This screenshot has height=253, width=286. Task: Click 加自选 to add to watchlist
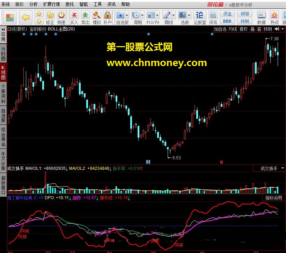(220, 29)
